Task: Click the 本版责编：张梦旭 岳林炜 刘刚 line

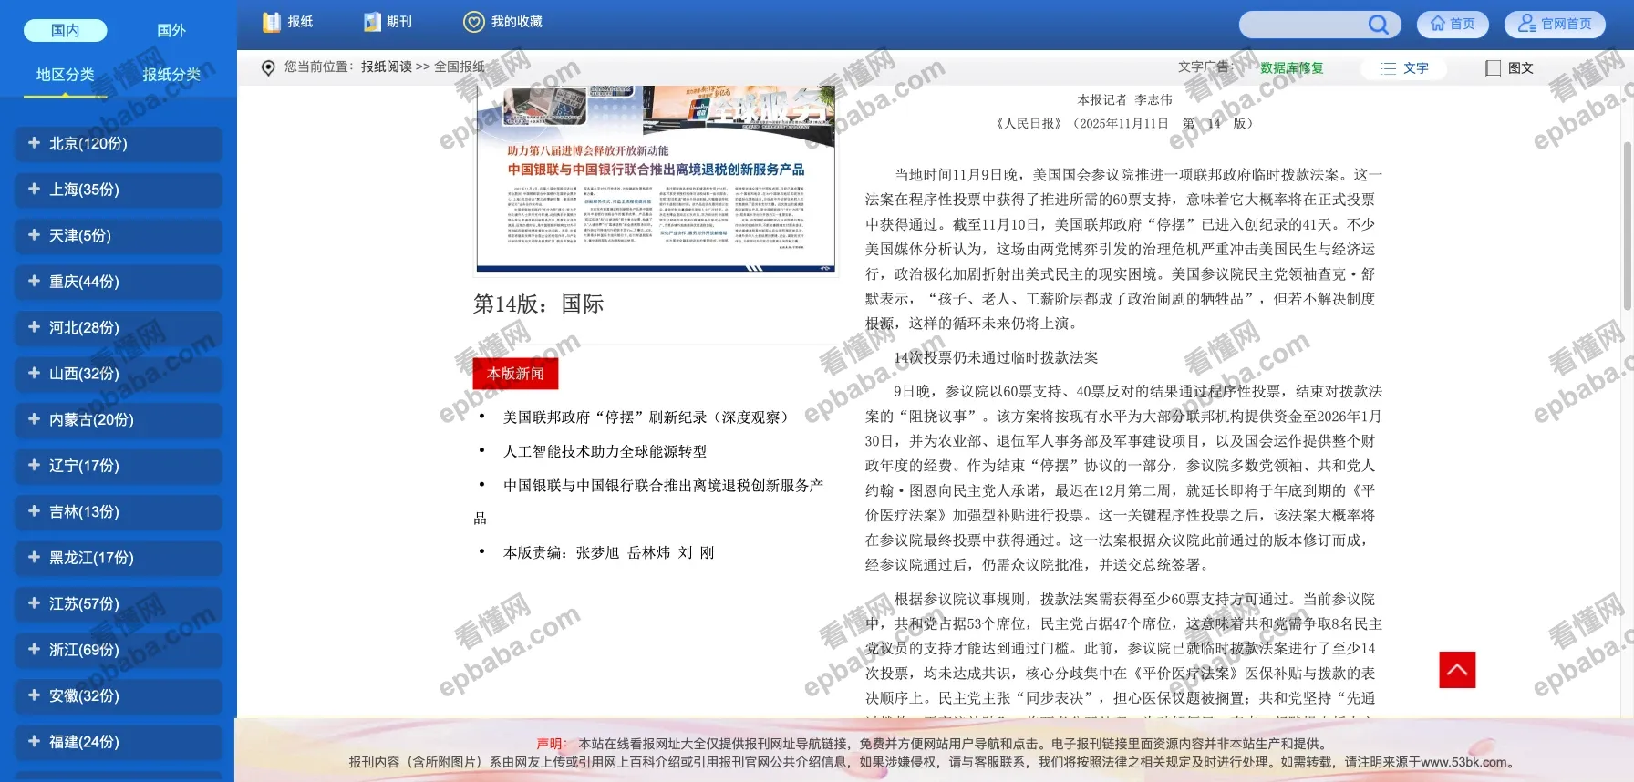Action: click(608, 553)
